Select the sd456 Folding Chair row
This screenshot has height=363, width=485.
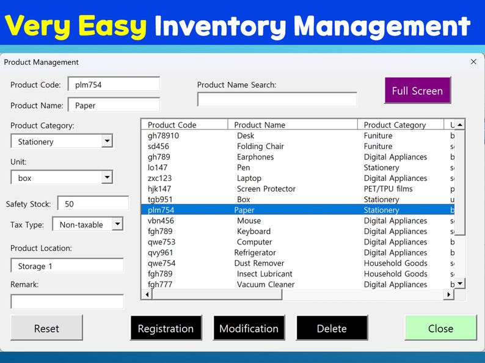pyautogui.click(x=298, y=146)
